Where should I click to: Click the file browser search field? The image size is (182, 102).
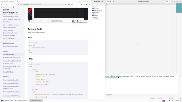click(x=102, y=5)
